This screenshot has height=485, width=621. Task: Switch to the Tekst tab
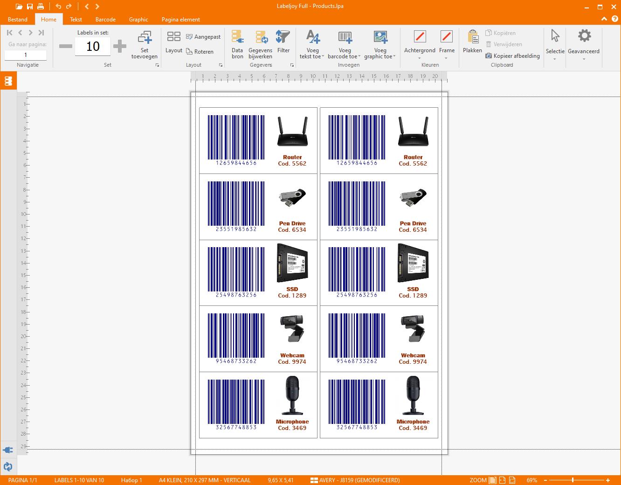(x=76, y=20)
